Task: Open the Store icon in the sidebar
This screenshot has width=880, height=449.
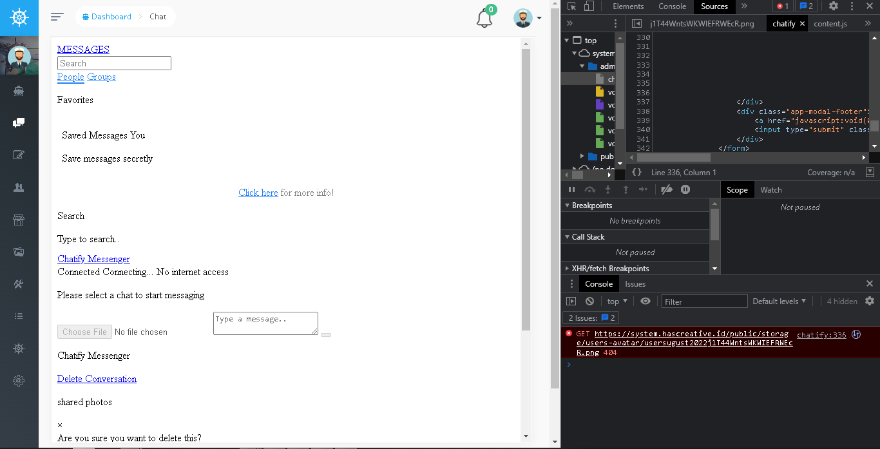Action: click(x=19, y=219)
